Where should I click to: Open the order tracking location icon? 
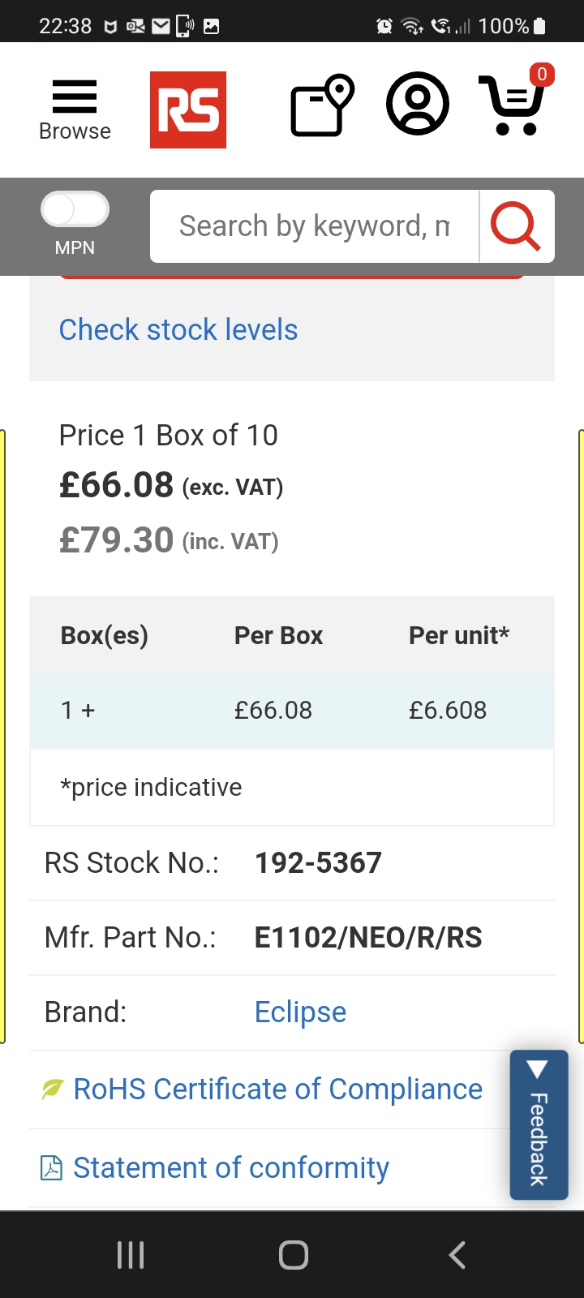(322, 105)
